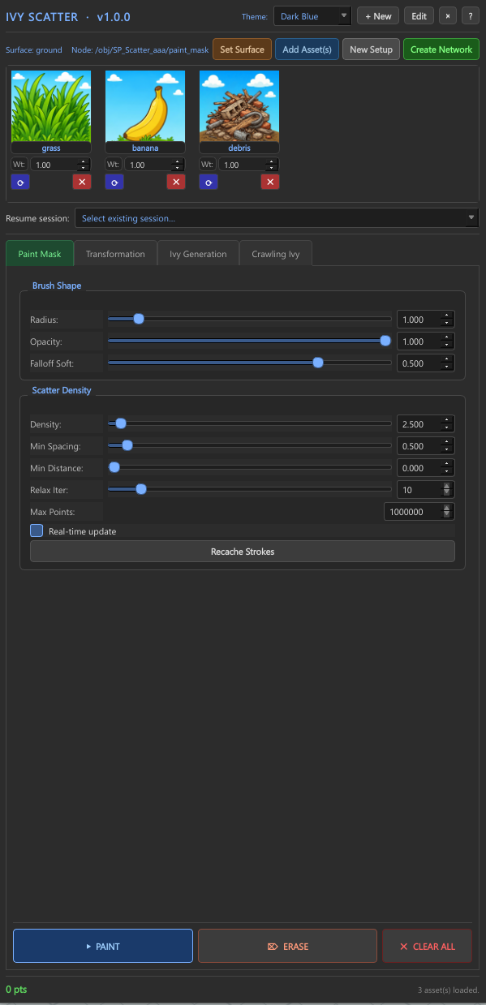This screenshot has height=1005, width=486.
Task: Click the Set Surface button
Action: click(x=243, y=49)
